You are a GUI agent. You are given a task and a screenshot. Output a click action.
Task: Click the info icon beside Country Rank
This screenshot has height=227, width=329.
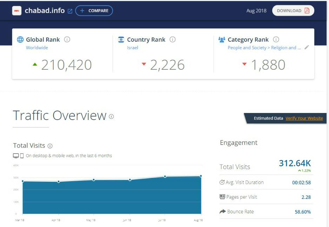[x=173, y=40]
